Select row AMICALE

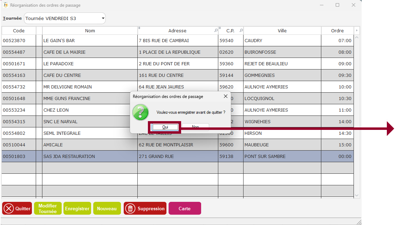pos(178,145)
